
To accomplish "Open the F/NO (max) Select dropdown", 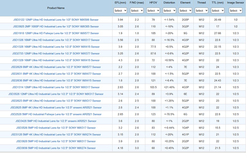I will (137, 11).
